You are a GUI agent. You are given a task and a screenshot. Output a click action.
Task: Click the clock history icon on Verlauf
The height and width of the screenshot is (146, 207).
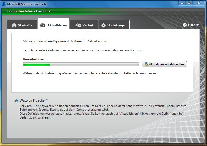point(78,25)
